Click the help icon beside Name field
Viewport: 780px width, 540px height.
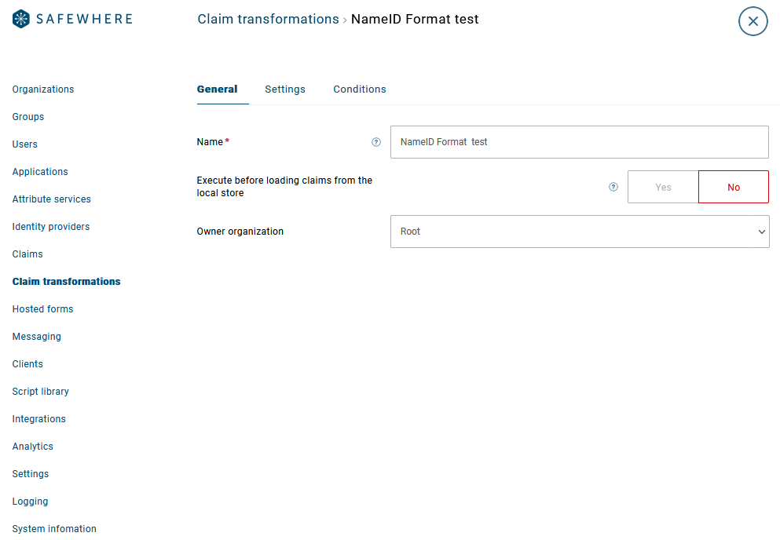pos(376,142)
